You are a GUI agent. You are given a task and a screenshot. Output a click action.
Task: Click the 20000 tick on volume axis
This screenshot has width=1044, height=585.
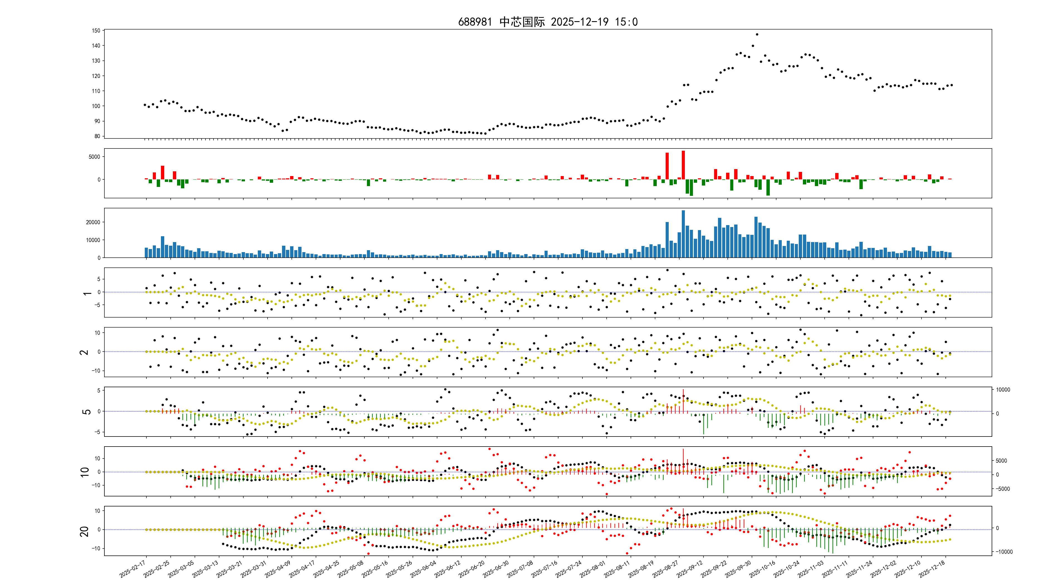[93, 222]
